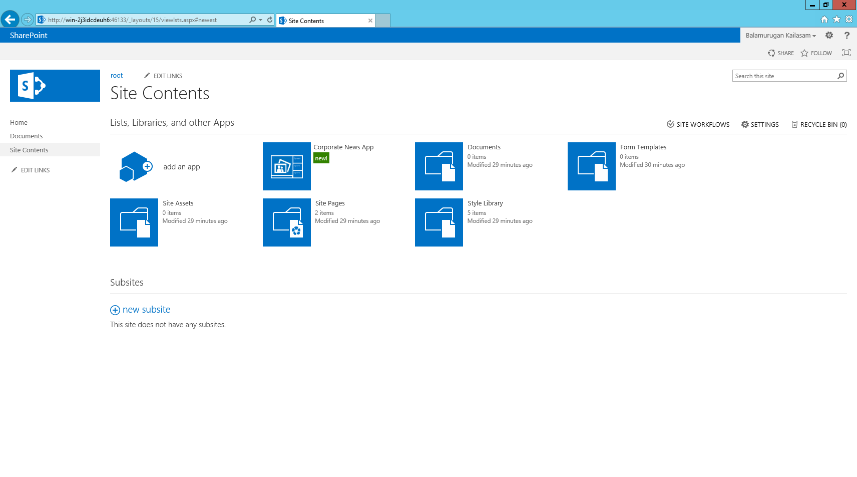Click the address bar search magnifier icon

coord(253,20)
